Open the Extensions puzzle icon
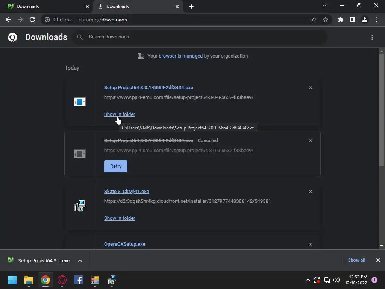 pos(341,20)
